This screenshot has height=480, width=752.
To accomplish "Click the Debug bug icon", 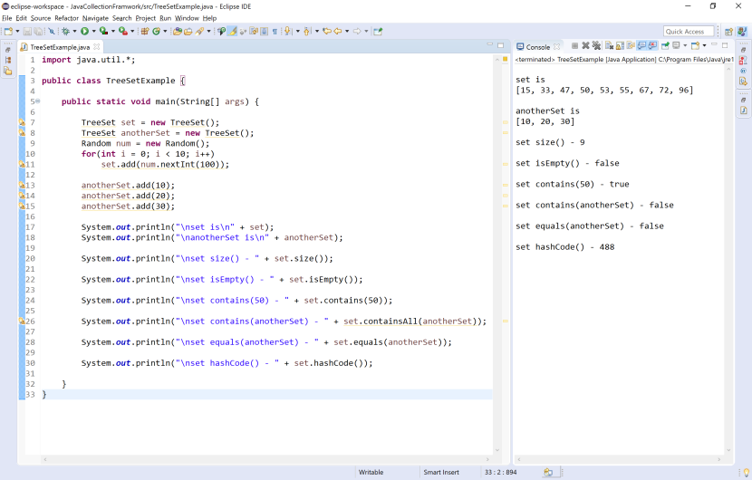I will point(65,31).
